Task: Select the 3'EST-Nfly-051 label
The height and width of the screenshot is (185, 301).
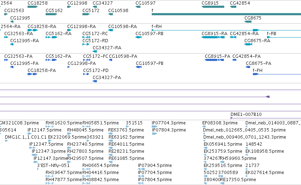Action: [53, 166]
